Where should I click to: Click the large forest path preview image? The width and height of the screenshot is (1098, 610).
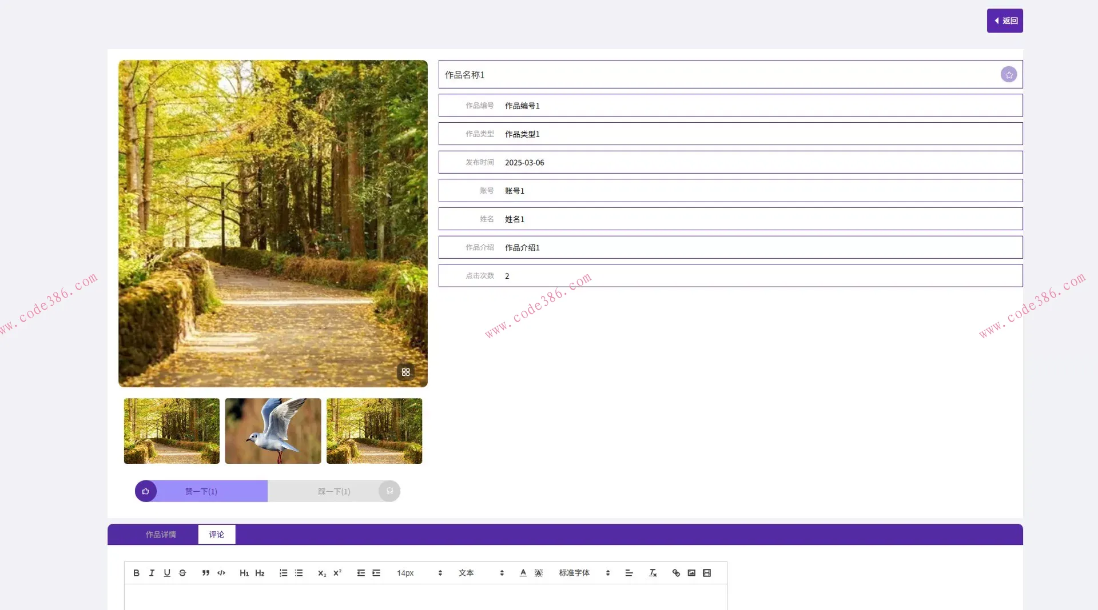click(273, 223)
